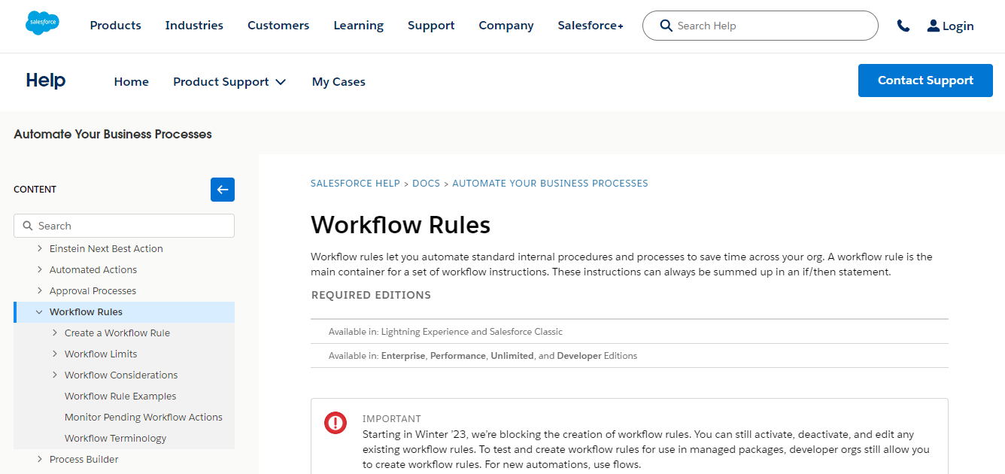Open the Products menu
Screen dimensions: 1005x474
pos(115,26)
